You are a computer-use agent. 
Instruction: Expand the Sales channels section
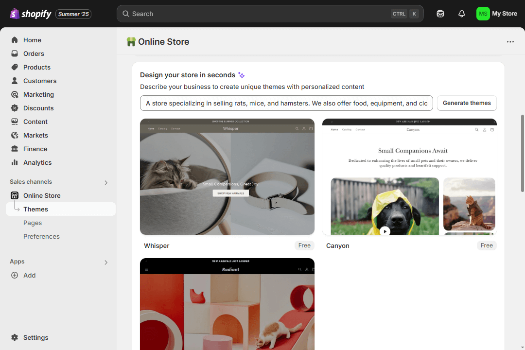(x=106, y=182)
